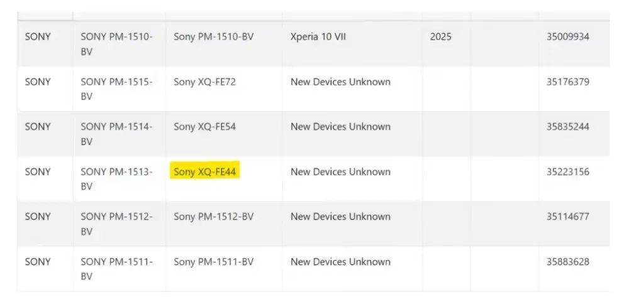Click the number 35883628
This screenshot has width=629, height=302.
pos(567,262)
